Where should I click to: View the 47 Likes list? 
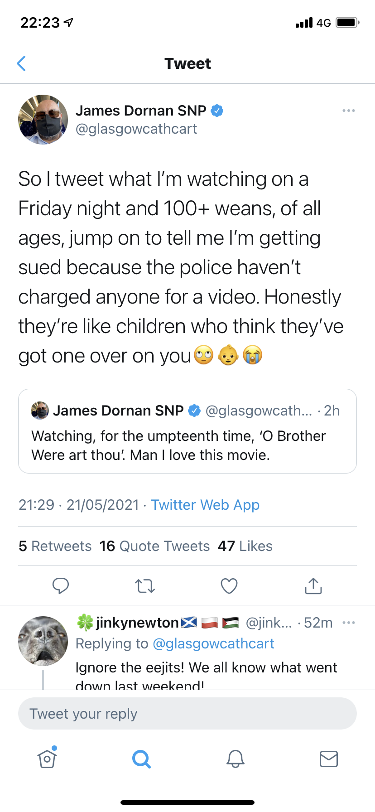(x=245, y=546)
